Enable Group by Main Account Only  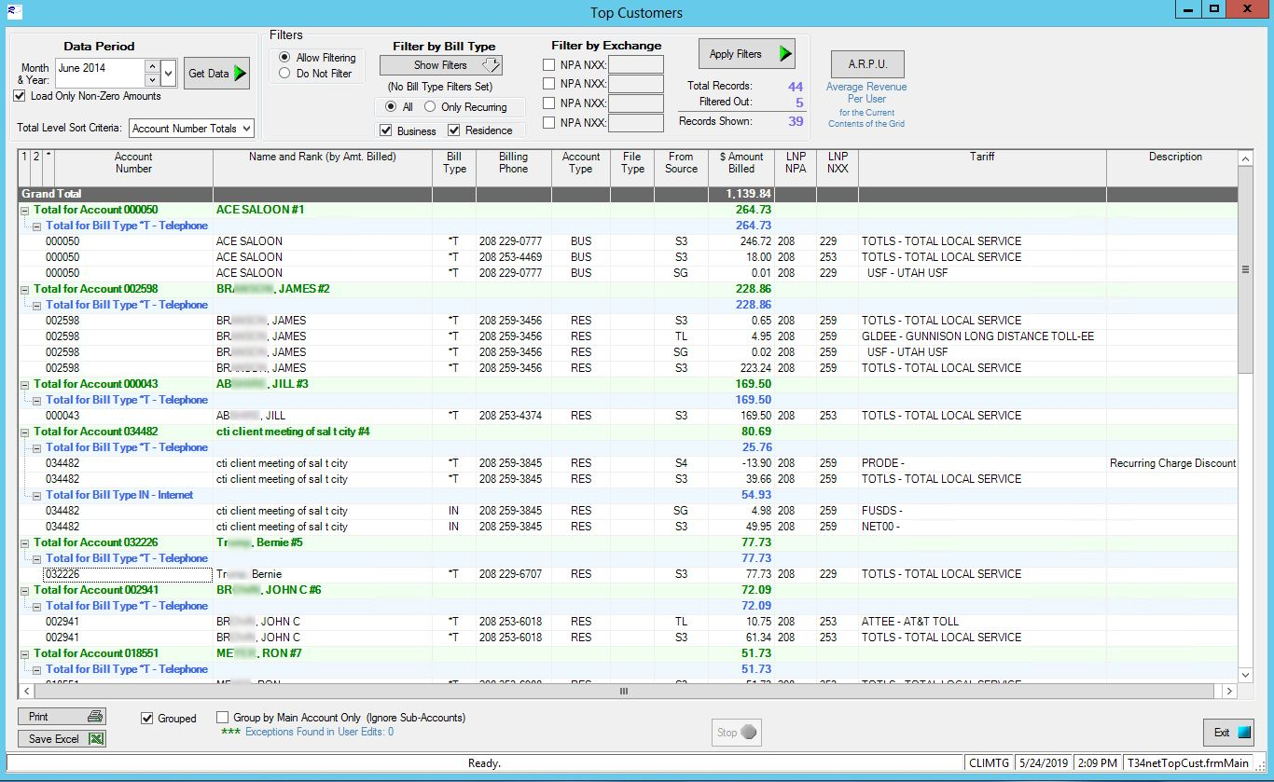click(x=222, y=718)
